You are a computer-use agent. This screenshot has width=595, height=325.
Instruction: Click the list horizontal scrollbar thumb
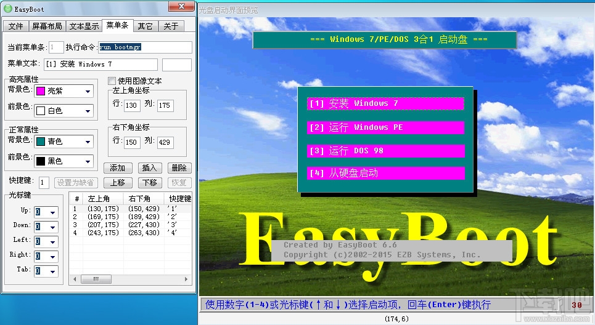(96, 279)
